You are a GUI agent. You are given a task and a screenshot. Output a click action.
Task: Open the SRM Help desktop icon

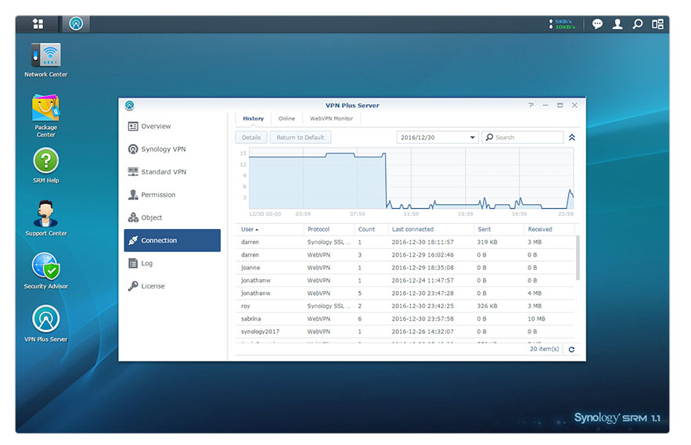(46, 166)
